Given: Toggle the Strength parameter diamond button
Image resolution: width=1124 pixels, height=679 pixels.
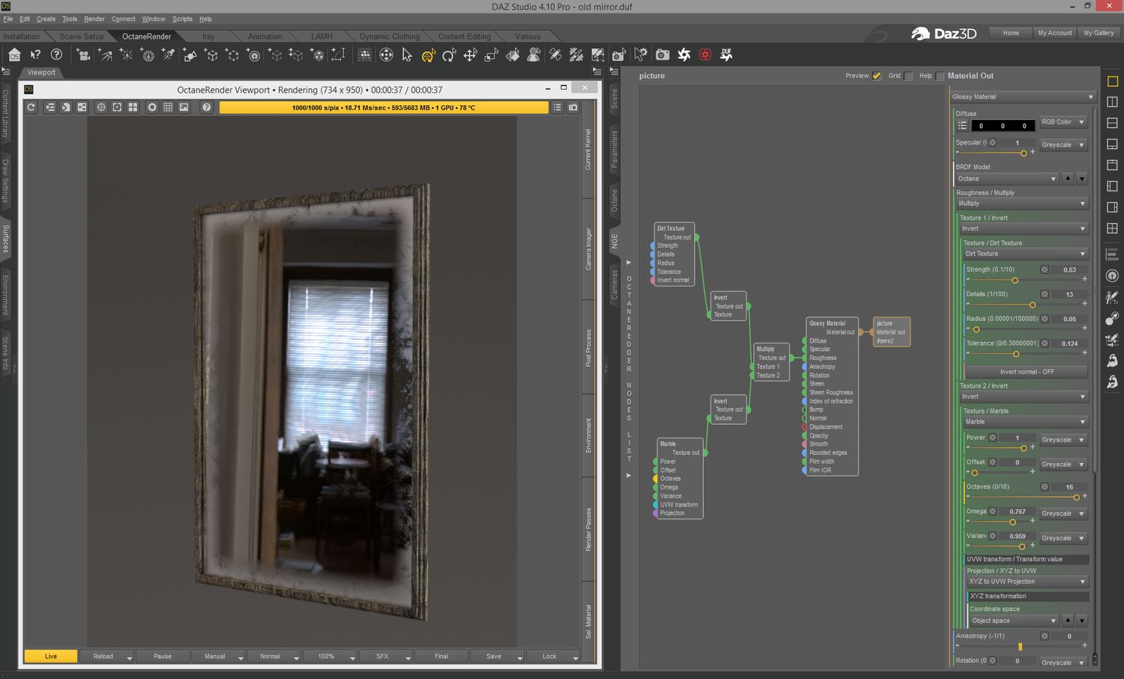Looking at the screenshot, I should [x=1045, y=270].
